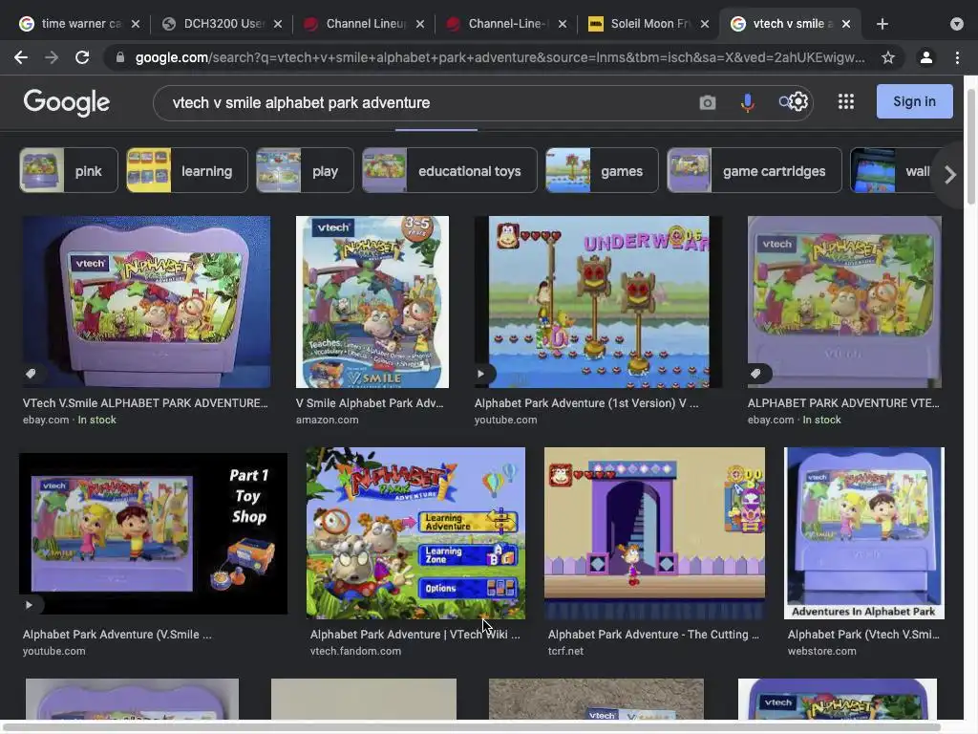Screen dimensions: 978x734
Task: Search by image using the camera icon
Action: 708,102
